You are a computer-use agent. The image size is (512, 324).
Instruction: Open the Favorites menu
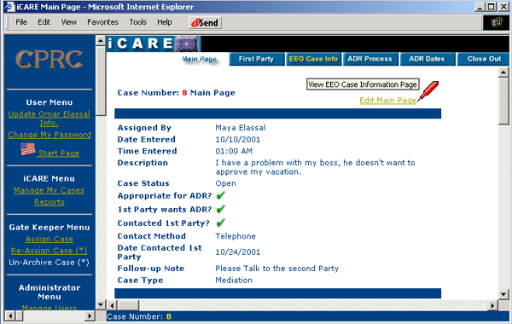point(102,22)
